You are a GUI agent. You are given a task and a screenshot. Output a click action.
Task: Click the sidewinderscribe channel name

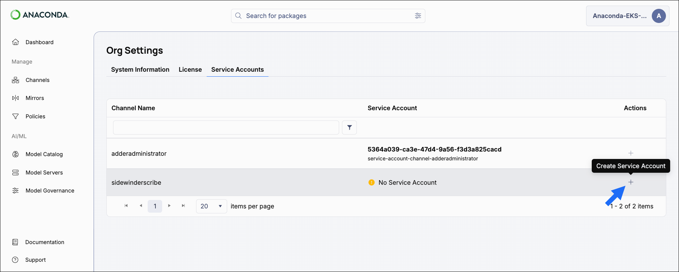(x=136, y=183)
